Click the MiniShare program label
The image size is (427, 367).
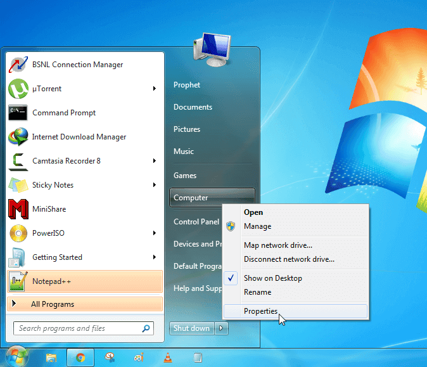tap(49, 209)
